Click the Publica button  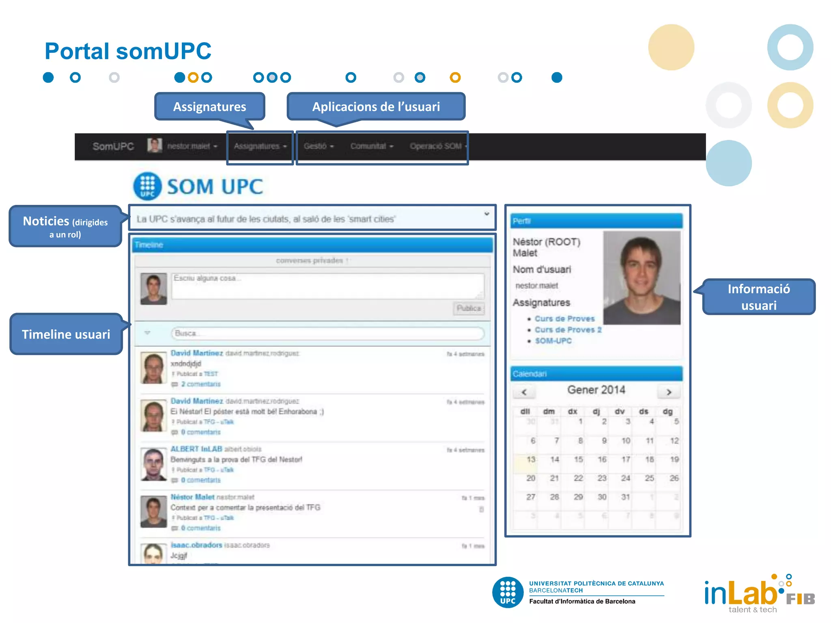coord(469,308)
